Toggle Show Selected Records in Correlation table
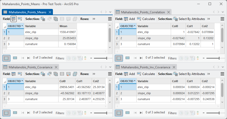 [x=128, y=58]
